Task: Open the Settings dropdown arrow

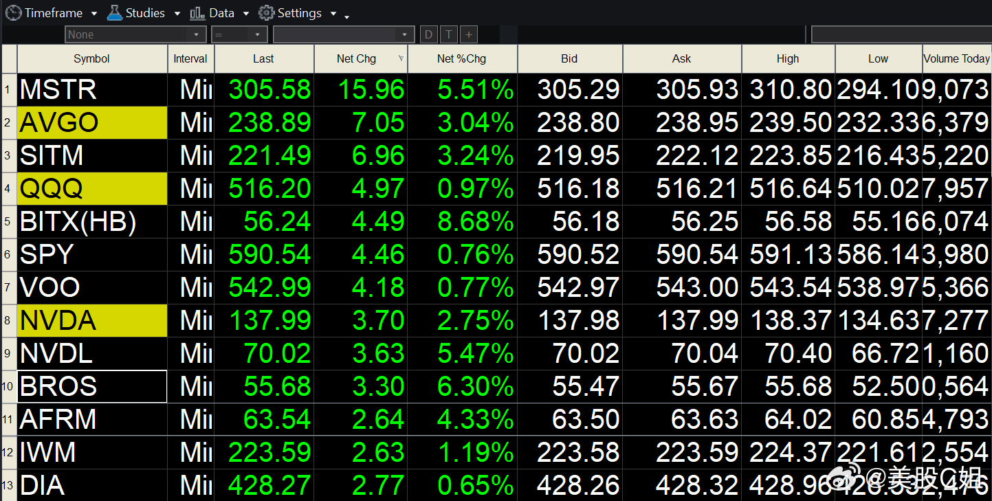Action: click(x=333, y=14)
